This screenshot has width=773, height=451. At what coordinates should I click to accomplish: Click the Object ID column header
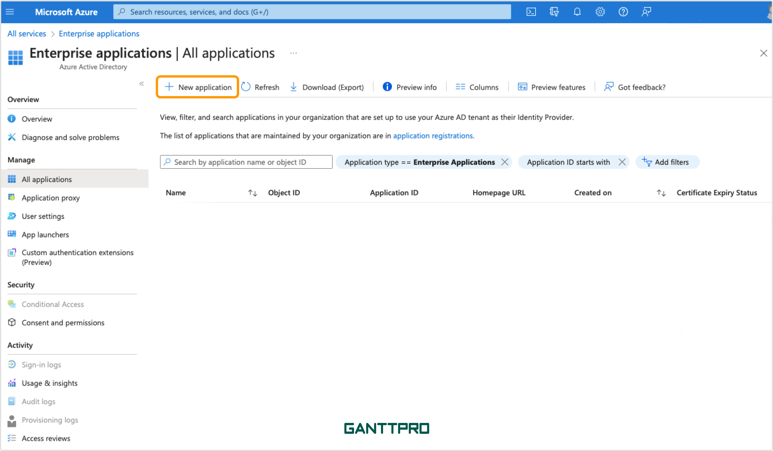click(x=284, y=193)
